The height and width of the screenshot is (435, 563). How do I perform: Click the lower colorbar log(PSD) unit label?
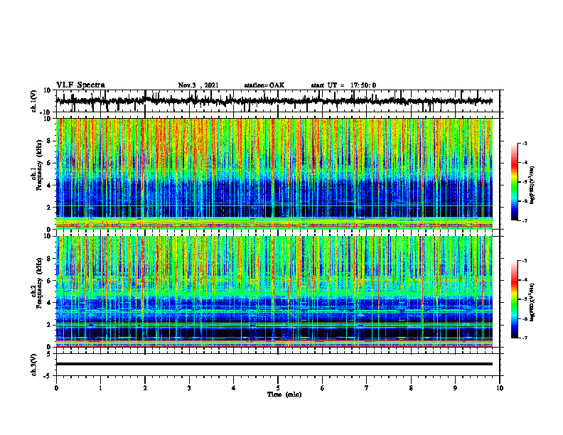pos(532,302)
